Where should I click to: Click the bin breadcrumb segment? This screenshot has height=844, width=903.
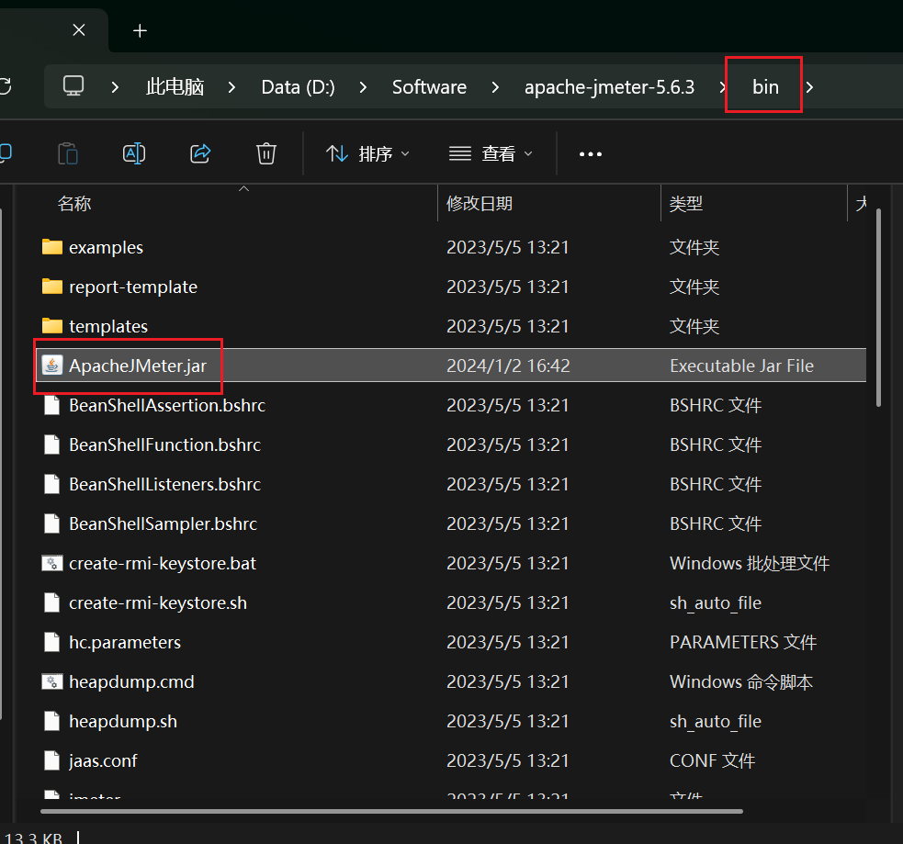(x=765, y=87)
